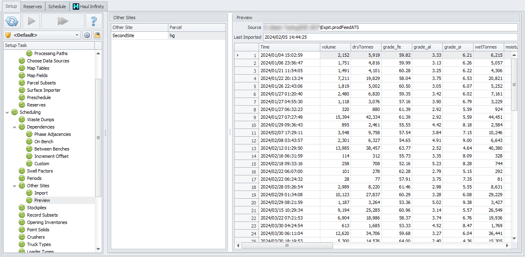Click the green check icon beside Stockpiles
Viewport: 525px width, 257px height.
(x=22, y=208)
